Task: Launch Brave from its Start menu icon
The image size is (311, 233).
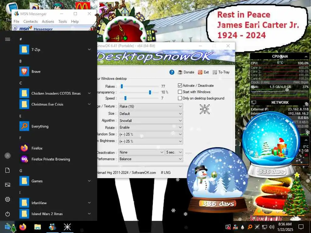Action: [24, 72]
